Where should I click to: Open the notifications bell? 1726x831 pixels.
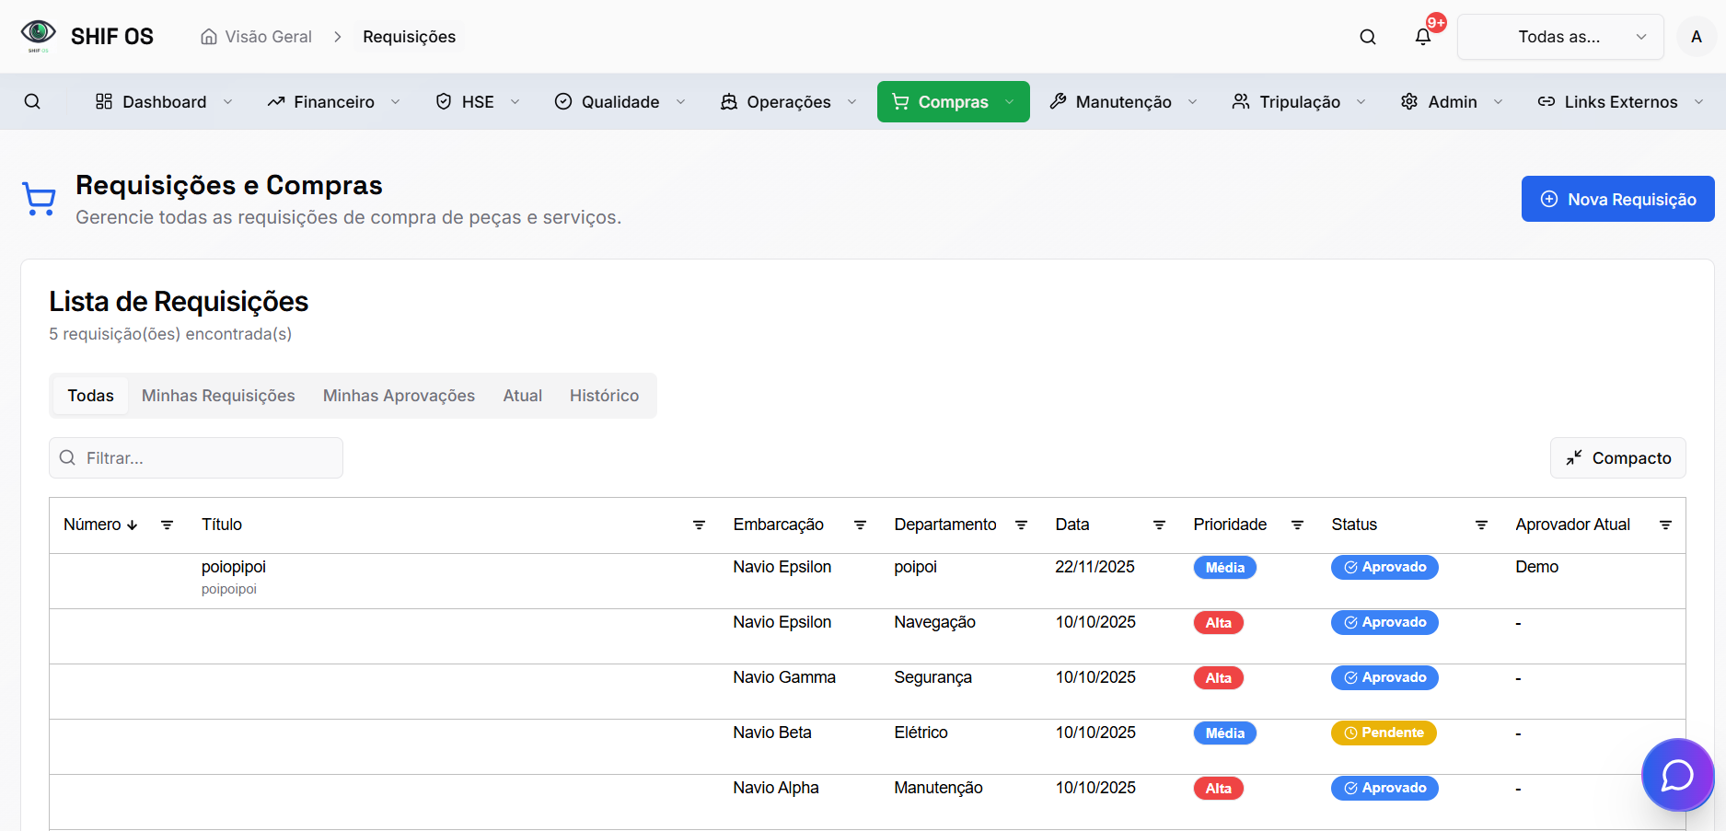[1422, 37]
